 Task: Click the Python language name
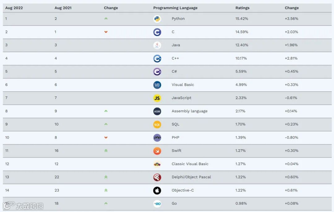coord(178,19)
